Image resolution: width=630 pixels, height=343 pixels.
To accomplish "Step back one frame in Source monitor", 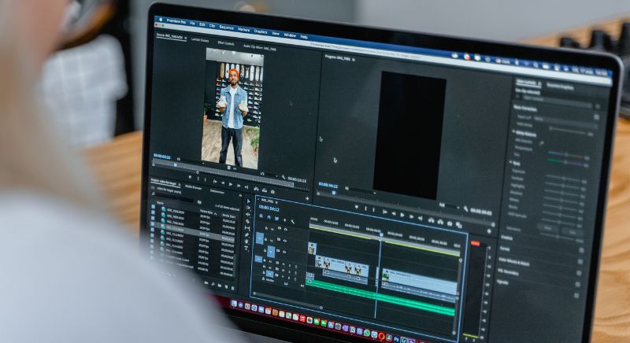I will point(223,183).
